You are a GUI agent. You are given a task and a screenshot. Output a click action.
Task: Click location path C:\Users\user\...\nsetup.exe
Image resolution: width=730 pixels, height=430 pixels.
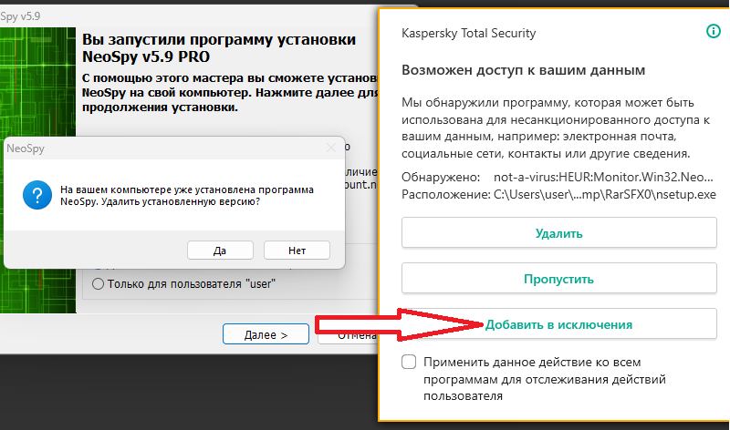605,194
